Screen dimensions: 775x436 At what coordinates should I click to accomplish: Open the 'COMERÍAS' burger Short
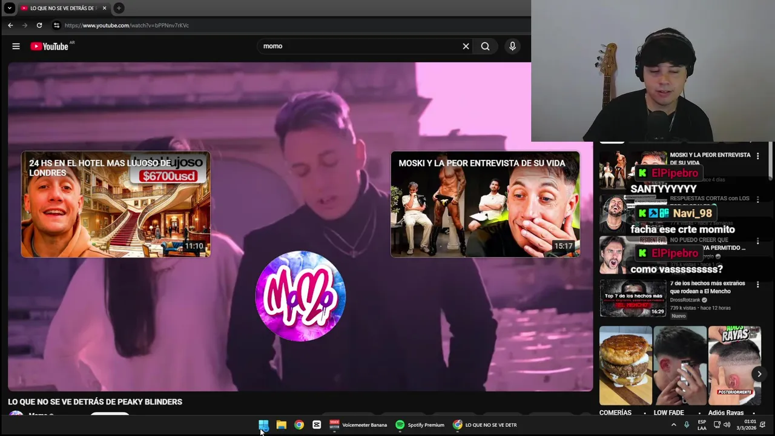point(625,366)
